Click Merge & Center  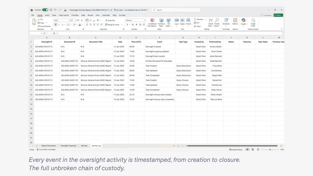(x=113, y=25)
